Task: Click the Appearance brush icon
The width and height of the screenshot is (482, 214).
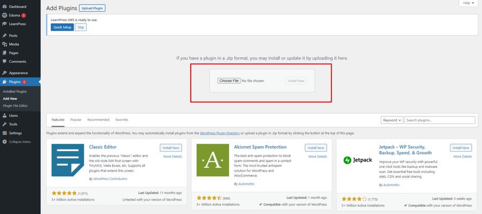Action: click(4, 73)
